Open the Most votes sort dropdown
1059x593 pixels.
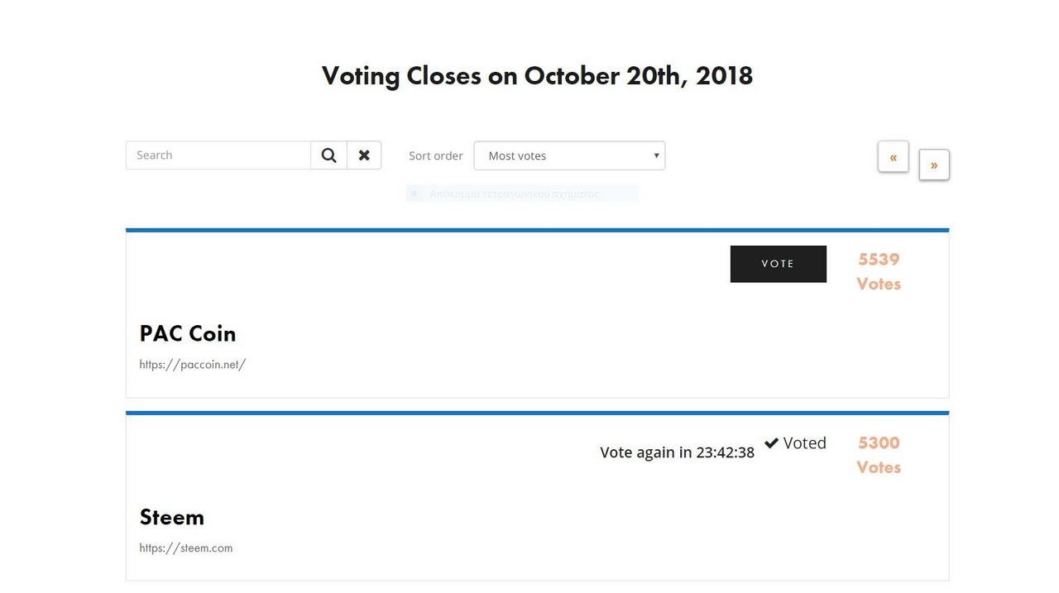pyautogui.click(x=569, y=155)
